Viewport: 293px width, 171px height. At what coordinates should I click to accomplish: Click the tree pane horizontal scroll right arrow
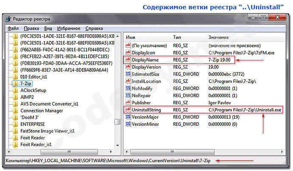(x=111, y=152)
